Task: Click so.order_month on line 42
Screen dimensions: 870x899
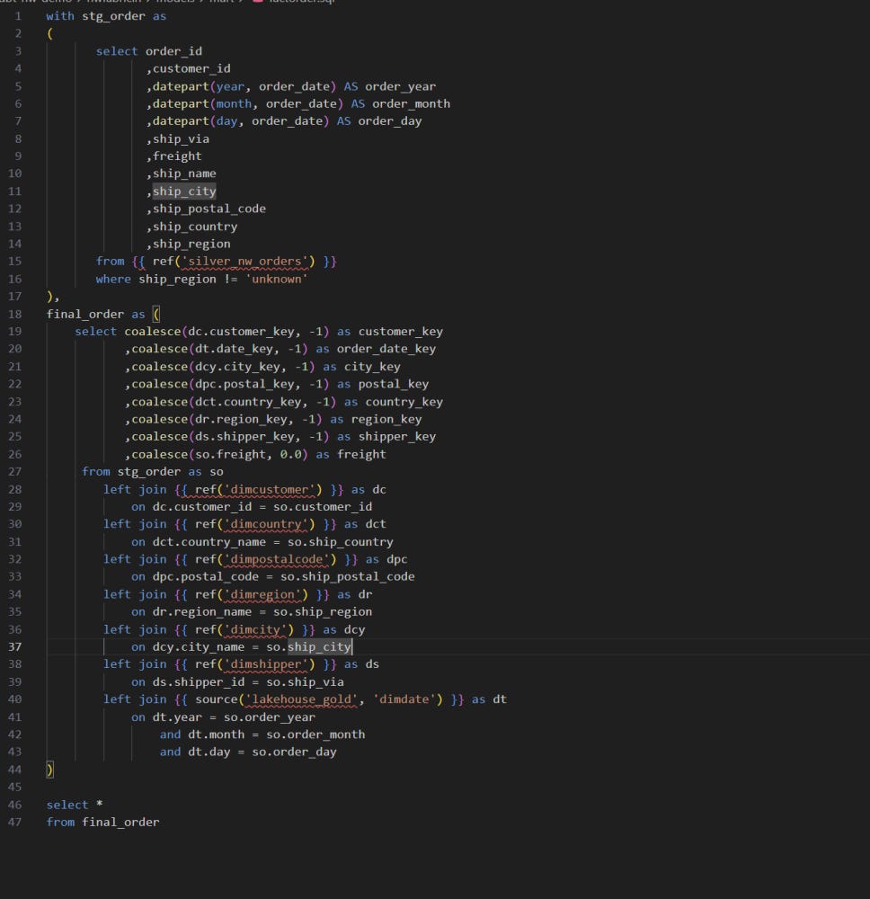Action: (x=315, y=734)
